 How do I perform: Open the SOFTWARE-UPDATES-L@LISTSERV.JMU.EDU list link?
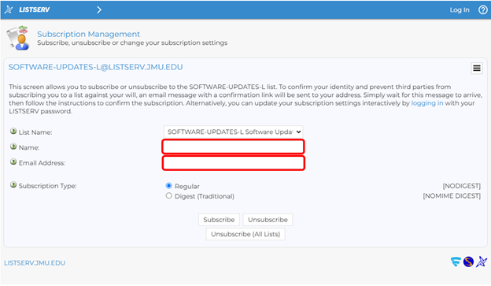point(95,67)
